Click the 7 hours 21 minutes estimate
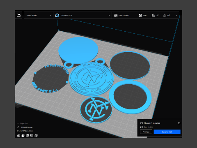Image resolution: width=197 pixels, height=148 pixels. [152, 123]
